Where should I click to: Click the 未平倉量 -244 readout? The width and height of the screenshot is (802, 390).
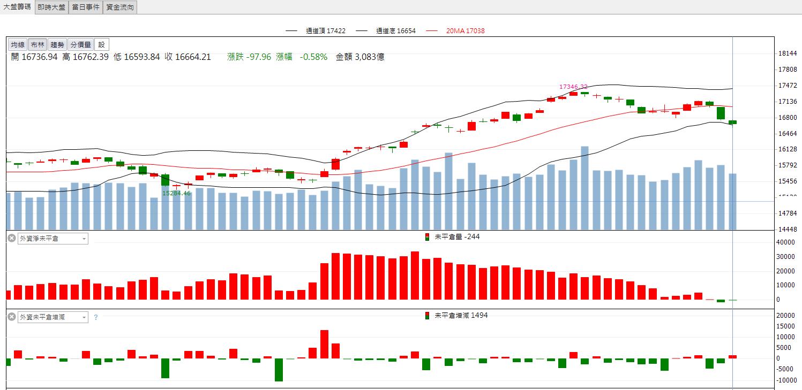click(x=457, y=237)
